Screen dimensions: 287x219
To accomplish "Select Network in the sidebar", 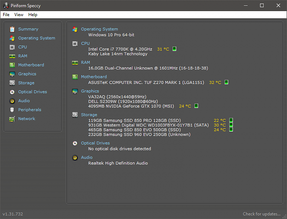I will (x=26, y=118).
